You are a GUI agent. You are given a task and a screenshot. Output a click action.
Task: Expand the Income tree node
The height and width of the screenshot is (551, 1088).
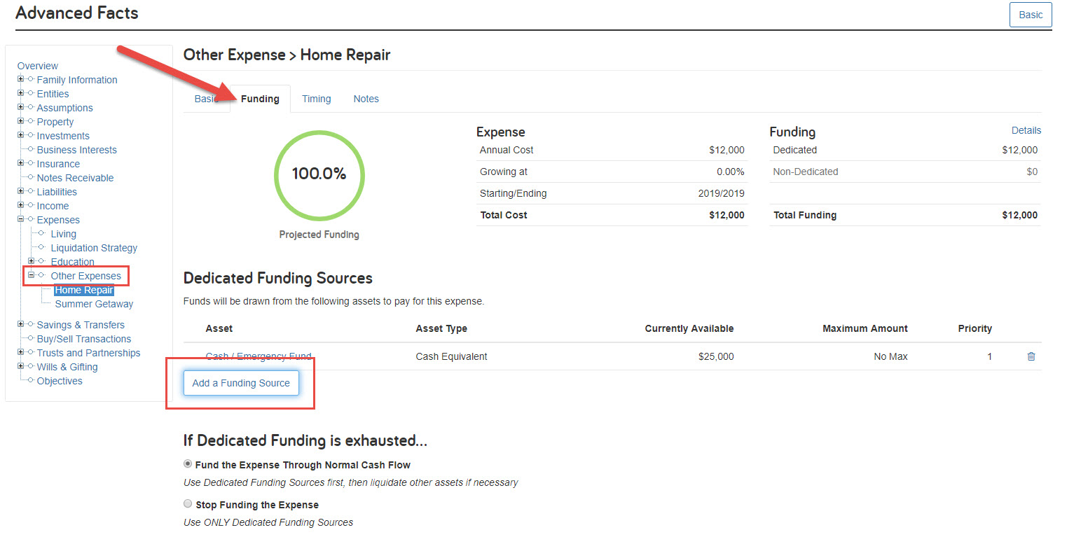click(21, 205)
